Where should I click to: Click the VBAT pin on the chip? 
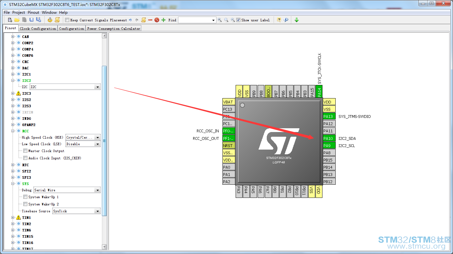(x=229, y=102)
